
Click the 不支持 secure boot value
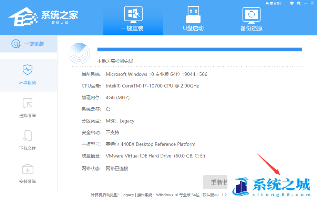pos(112,132)
